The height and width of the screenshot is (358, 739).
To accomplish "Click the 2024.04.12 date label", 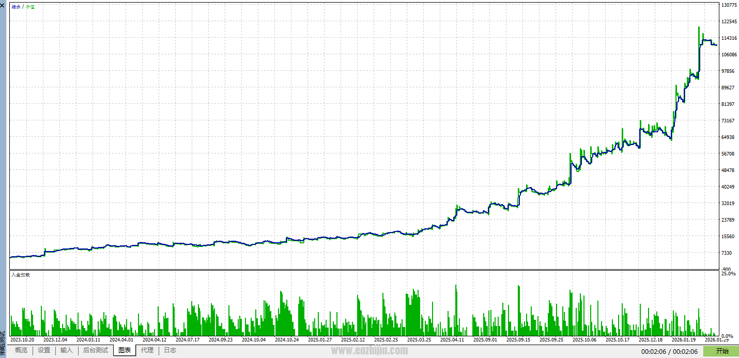I will click(155, 340).
